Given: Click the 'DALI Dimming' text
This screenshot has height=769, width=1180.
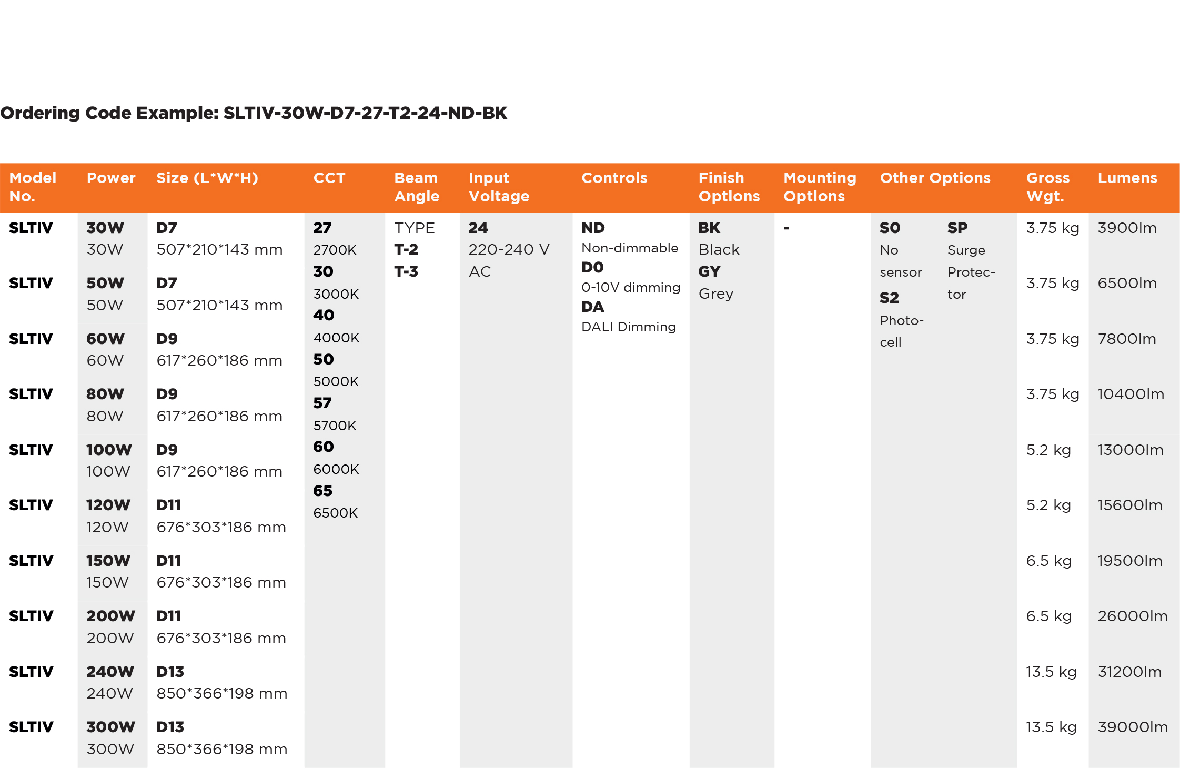Looking at the screenshot, I should [x=629, y=327].
